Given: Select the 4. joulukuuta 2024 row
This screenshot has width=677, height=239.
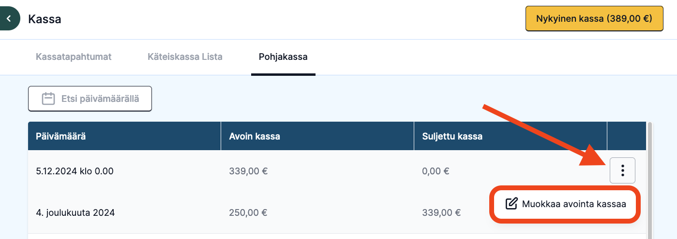Looking at the screenshot, I should (x=337, y=212).
